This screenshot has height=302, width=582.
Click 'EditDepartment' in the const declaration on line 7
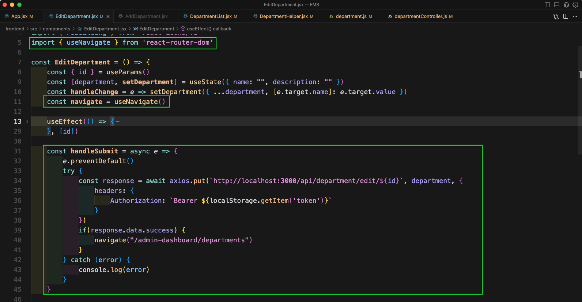tap(82, 62)
